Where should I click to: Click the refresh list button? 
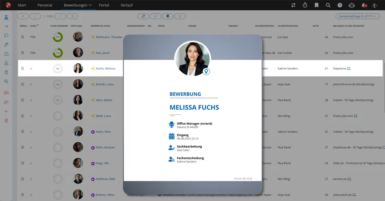point(143,16)
